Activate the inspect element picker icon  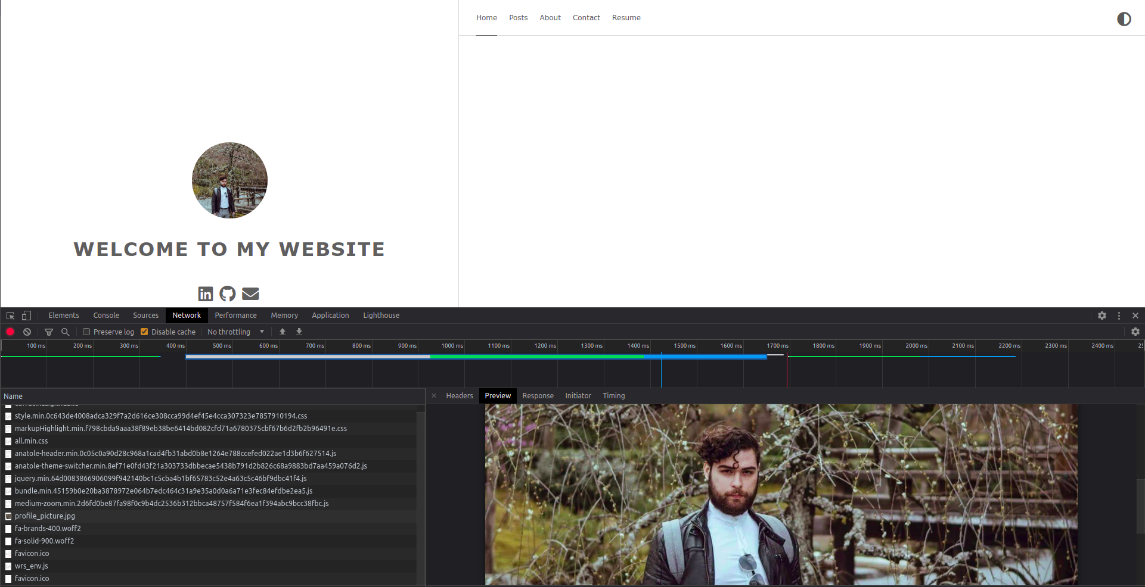pyautogui.click(x=10, y=316)
